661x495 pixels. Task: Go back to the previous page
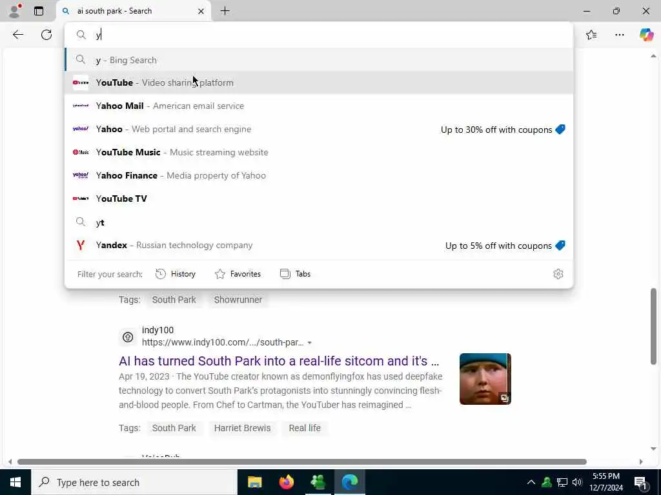[17, 35]
